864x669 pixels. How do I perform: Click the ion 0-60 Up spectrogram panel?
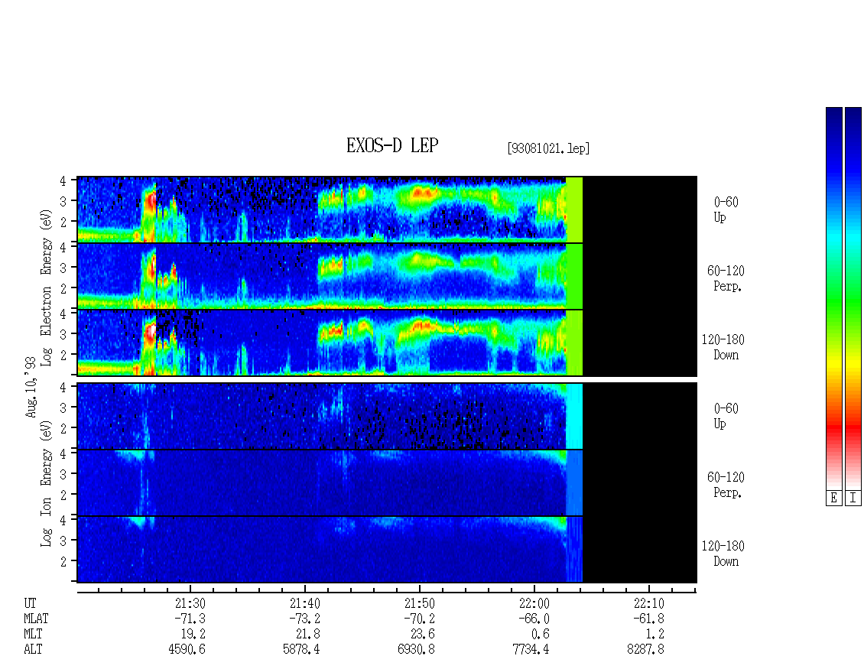pos(387,416)
